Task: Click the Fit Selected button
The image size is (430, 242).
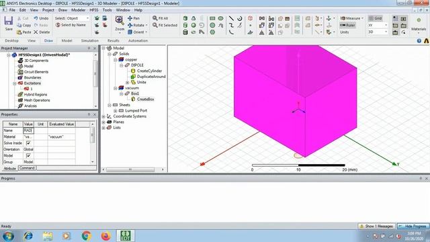Action: tap(165, 26)
